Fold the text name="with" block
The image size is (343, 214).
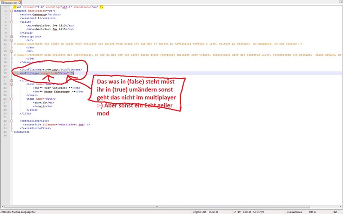12,99
